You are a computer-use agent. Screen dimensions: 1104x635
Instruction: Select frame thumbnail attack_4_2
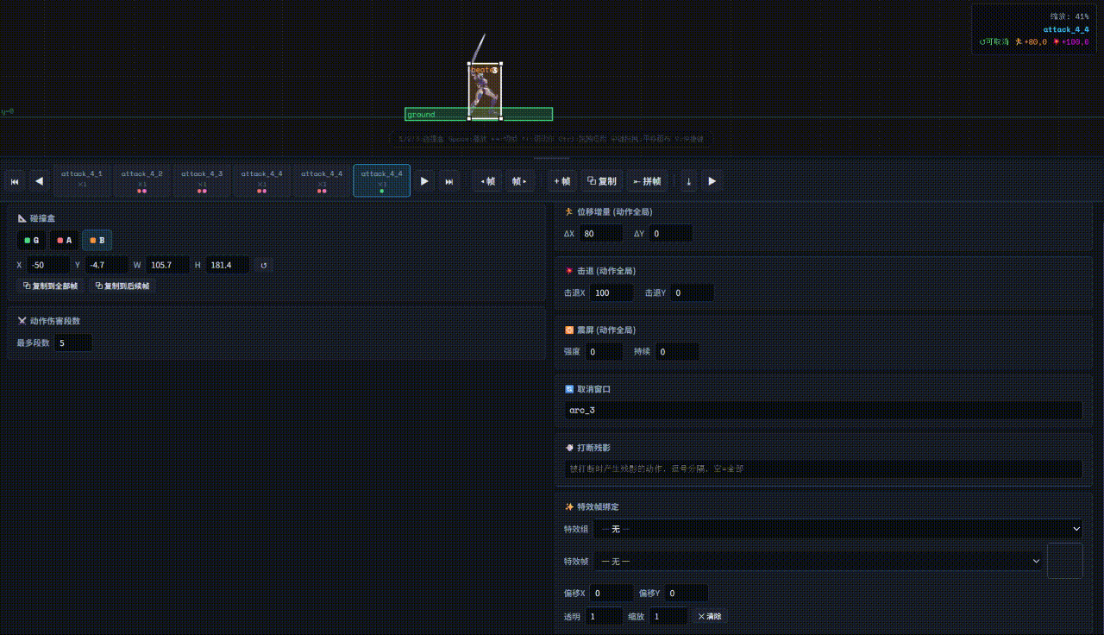pos(141,180)
